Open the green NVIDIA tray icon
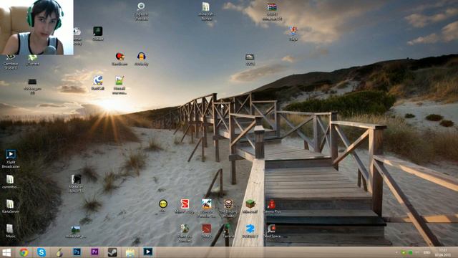The height and width of the screenshot is (258, 458). click(404, 252)
